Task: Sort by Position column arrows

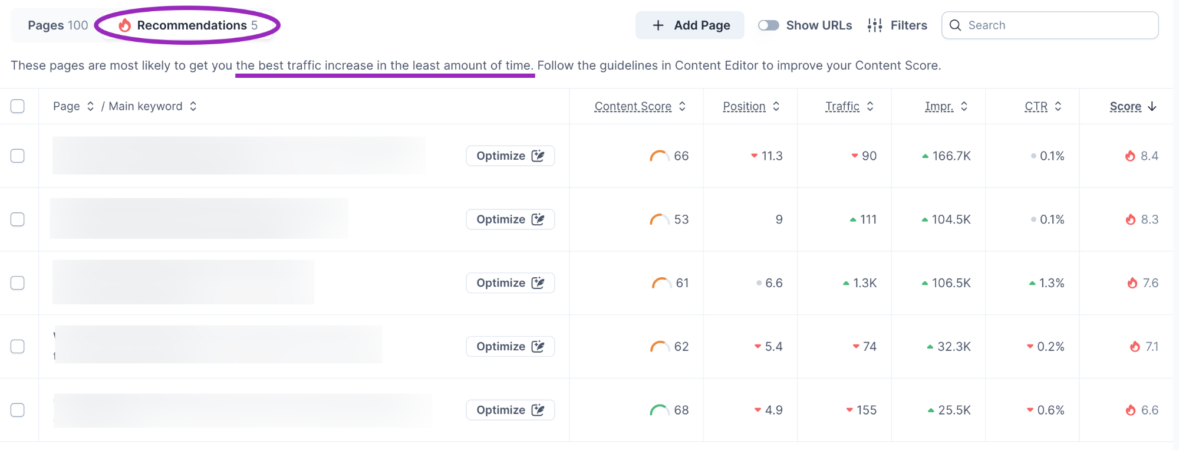Action: tap(776, 106)
